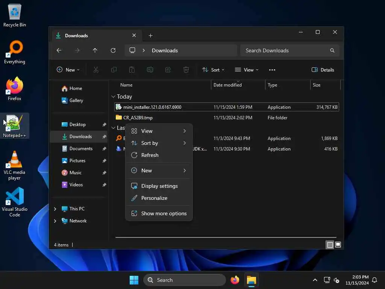Open the Sort dropdown in toolbar
This screenshot has width=385, height=289.
(x=213, y=70)
